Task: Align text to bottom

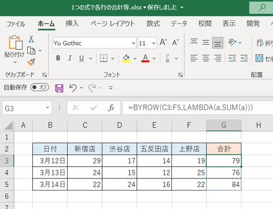Action: coord(218,43)
